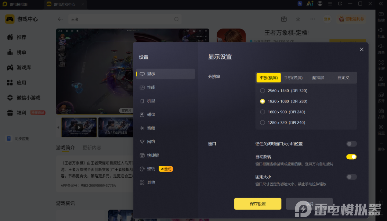This screenshot has height=221, width=387.
Task: Click 截图 screenshot scissors tool
Action: click(x=381, y=81)
